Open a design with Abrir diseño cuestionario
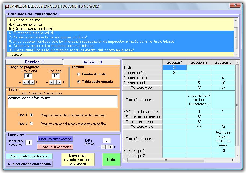The image size is (246, 173). (29, 156)
